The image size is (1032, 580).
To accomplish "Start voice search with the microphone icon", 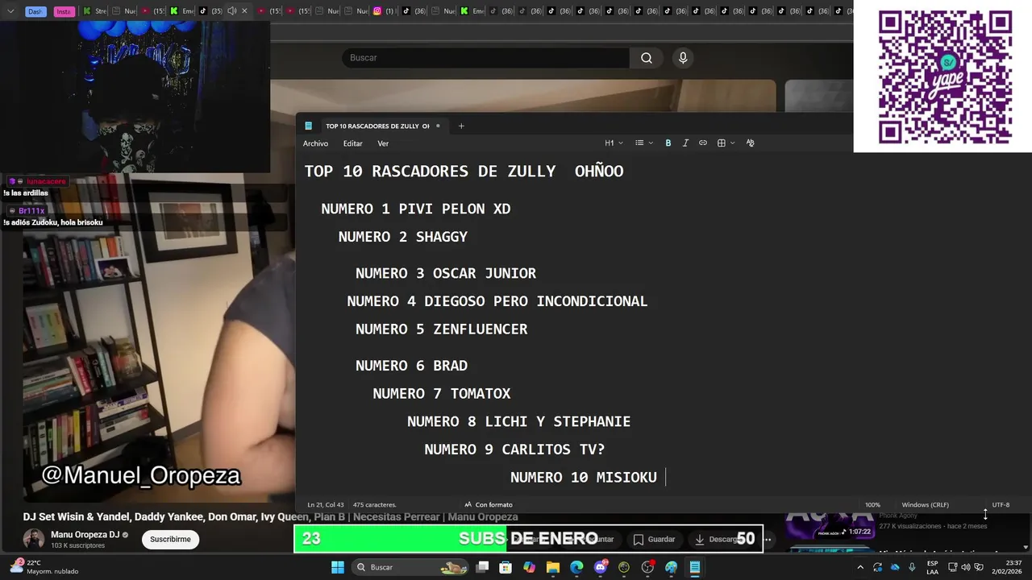I will pyautogui.click(x=683, y=58).
